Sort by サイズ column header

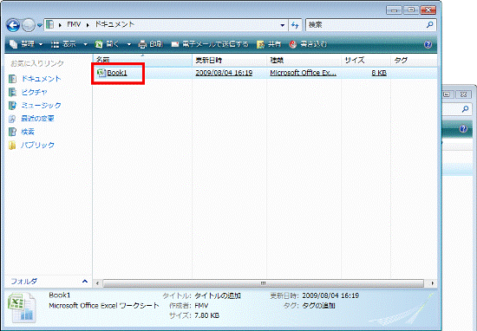tap(366, 60)
